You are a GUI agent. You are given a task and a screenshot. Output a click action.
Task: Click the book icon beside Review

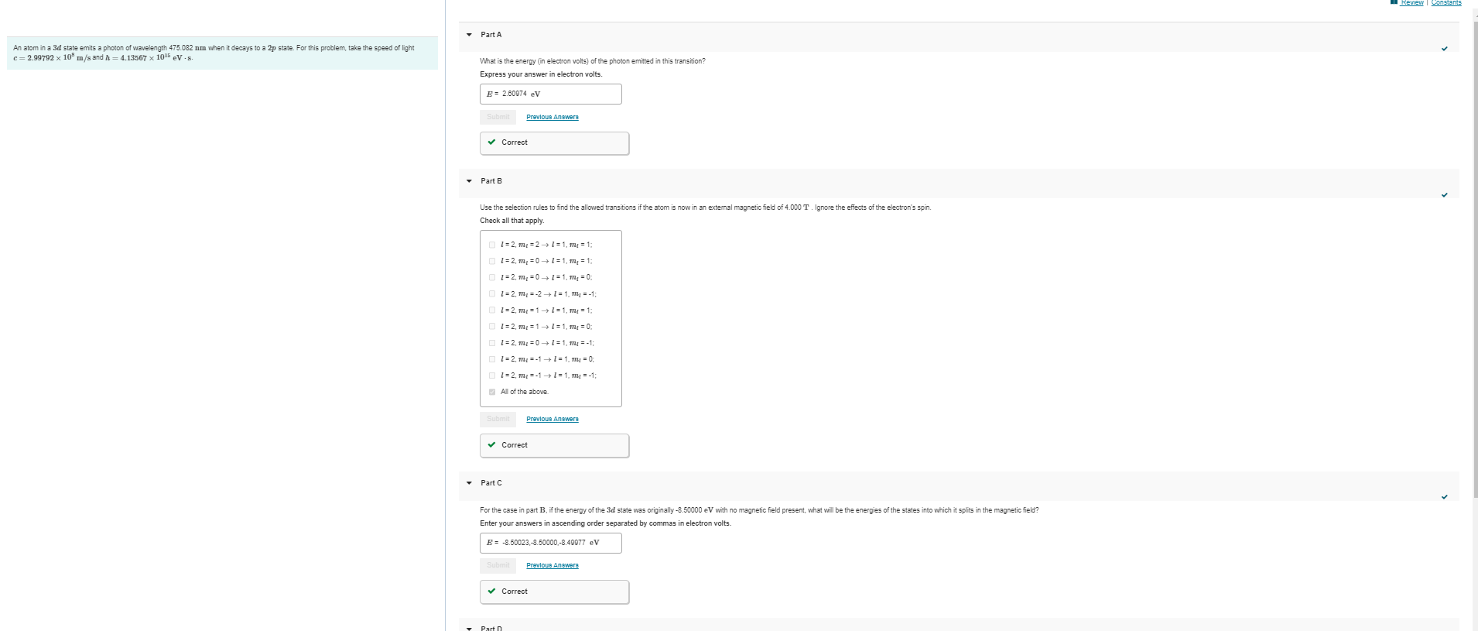[x=1394, y=2]
